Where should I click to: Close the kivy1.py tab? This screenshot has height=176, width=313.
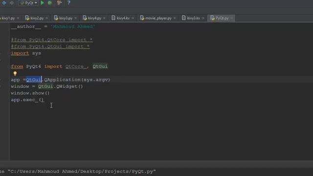(x=18, y=18)
